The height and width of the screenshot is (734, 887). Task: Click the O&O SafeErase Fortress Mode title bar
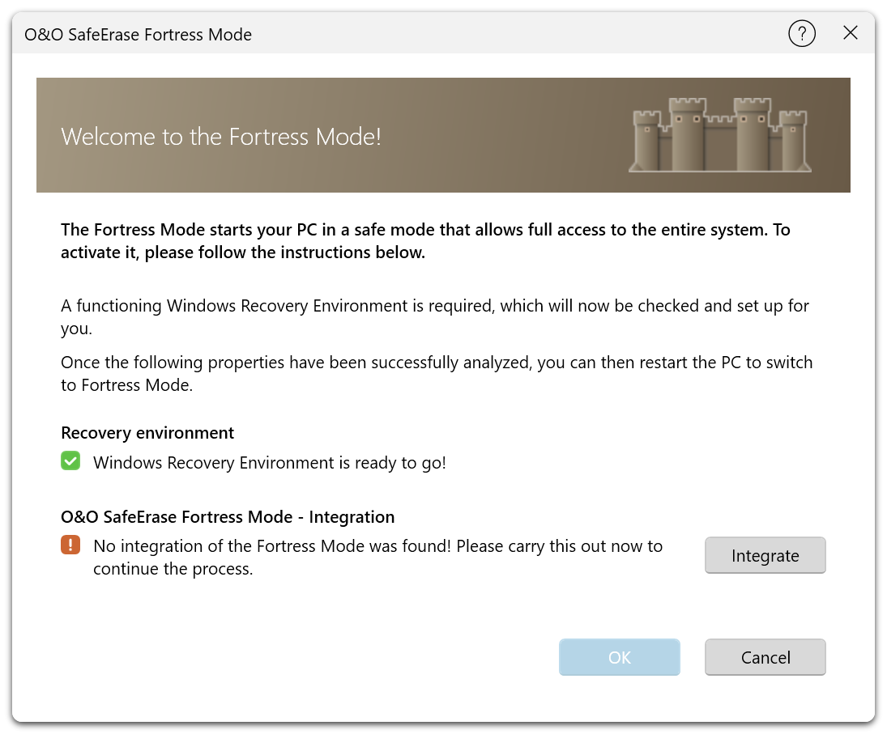139,35
